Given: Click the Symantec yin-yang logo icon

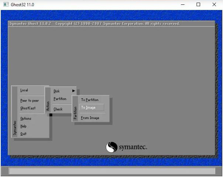Looking at the screenshot, I should [111, 147].
